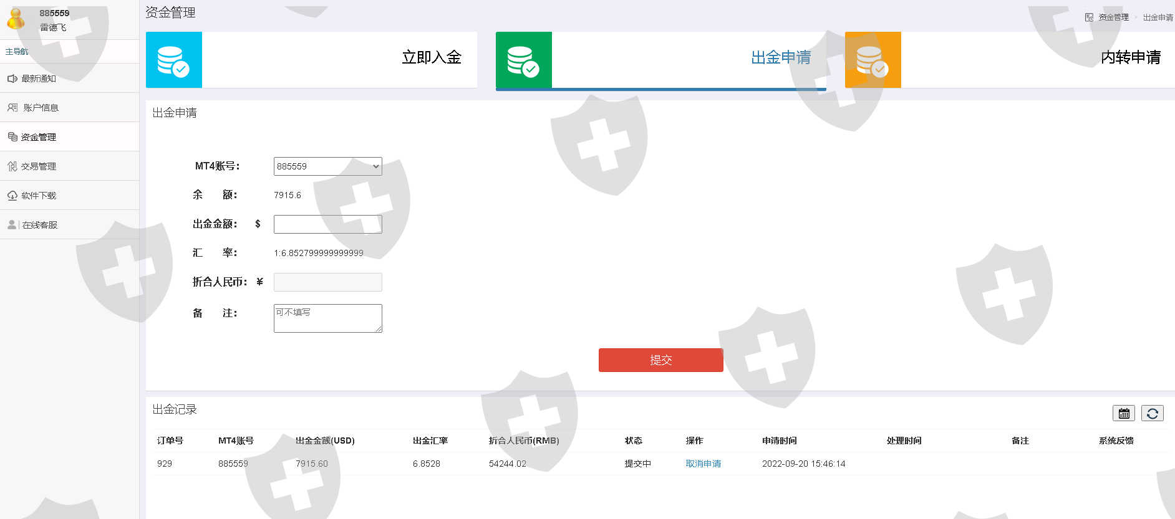Switch to the 内转申请 tab

click(x=1130, y=57)
